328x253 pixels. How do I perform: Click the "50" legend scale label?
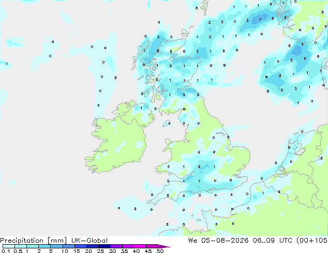(x=160, y=251)
